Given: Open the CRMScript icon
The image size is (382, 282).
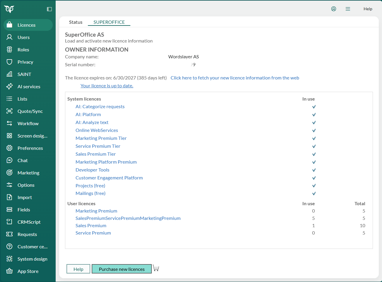Looking at the screenshot, I should [x=9, y=222].
